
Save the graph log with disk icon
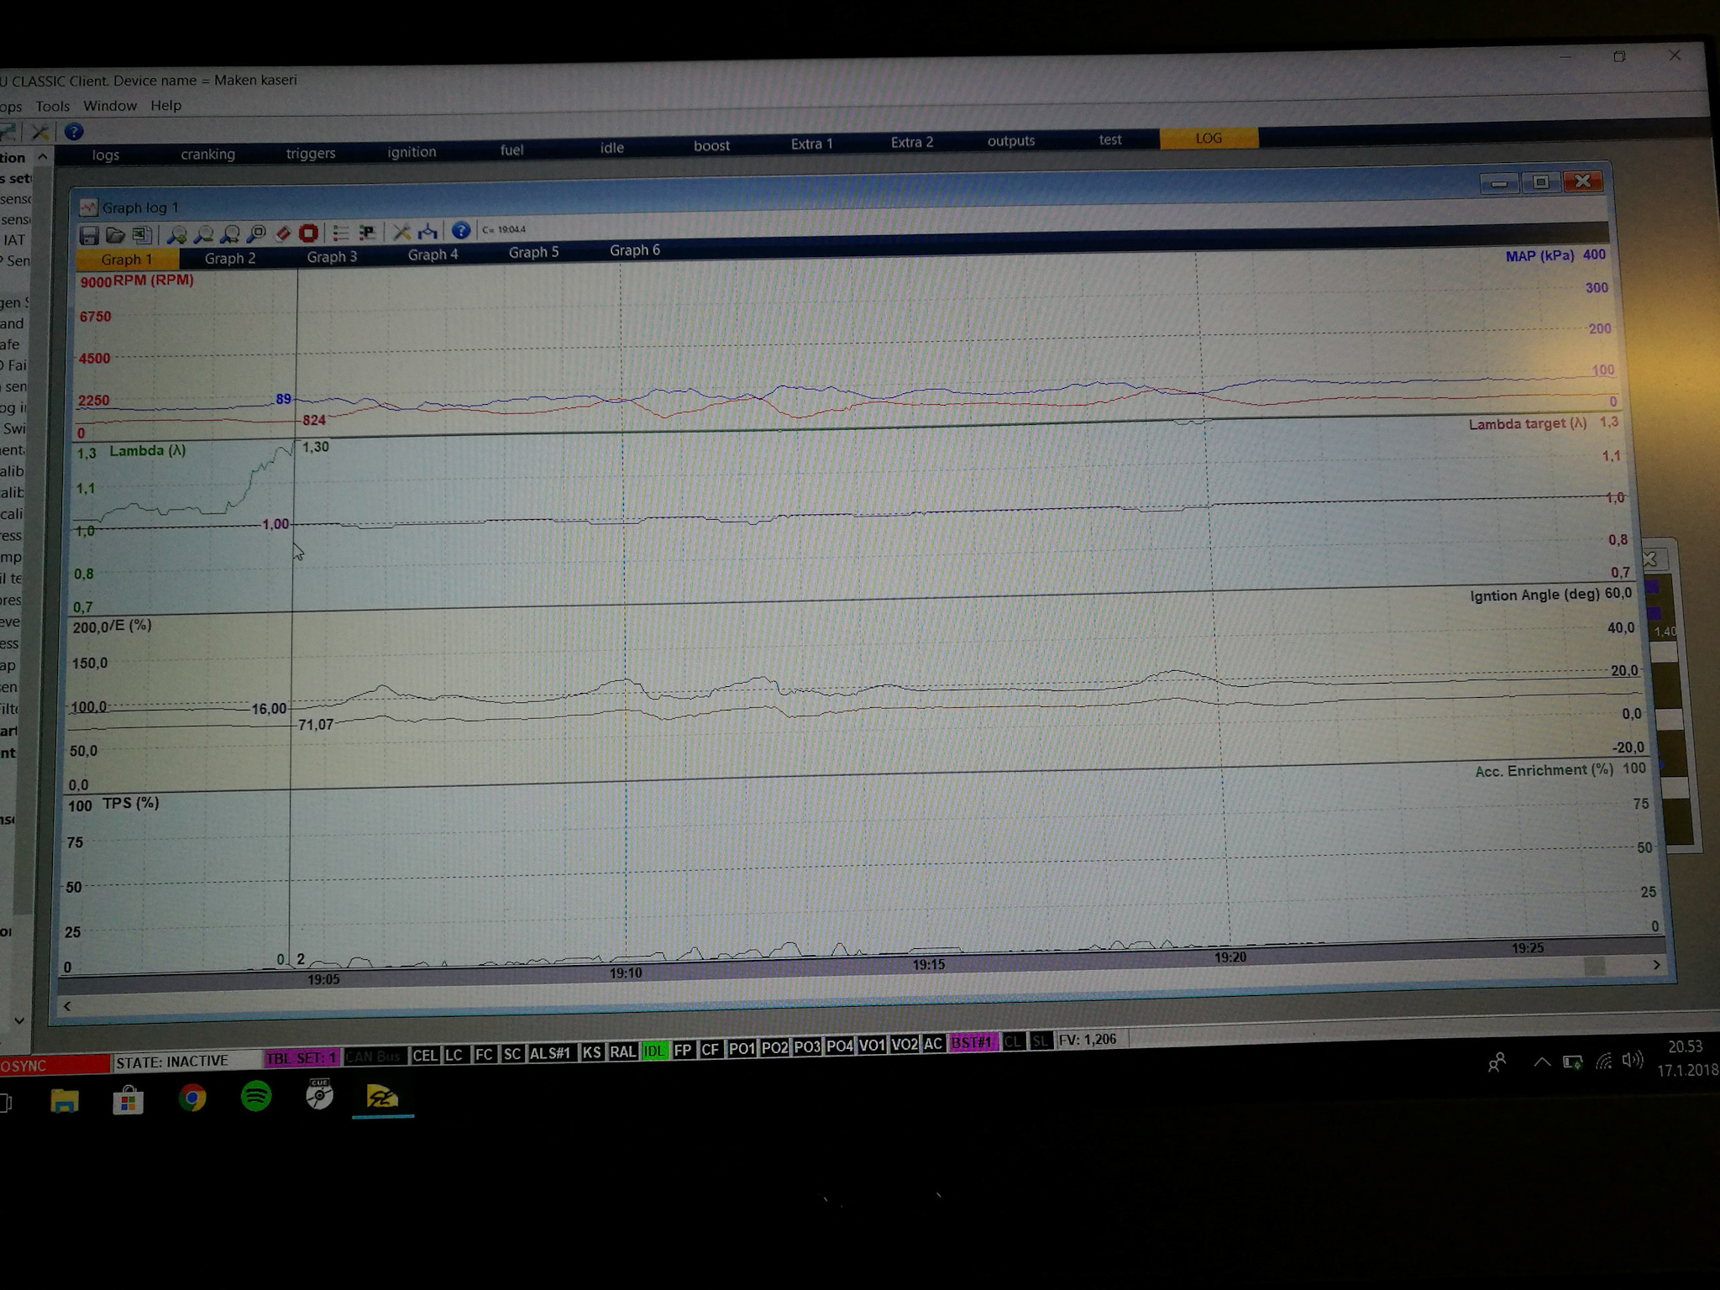[89, 236]
